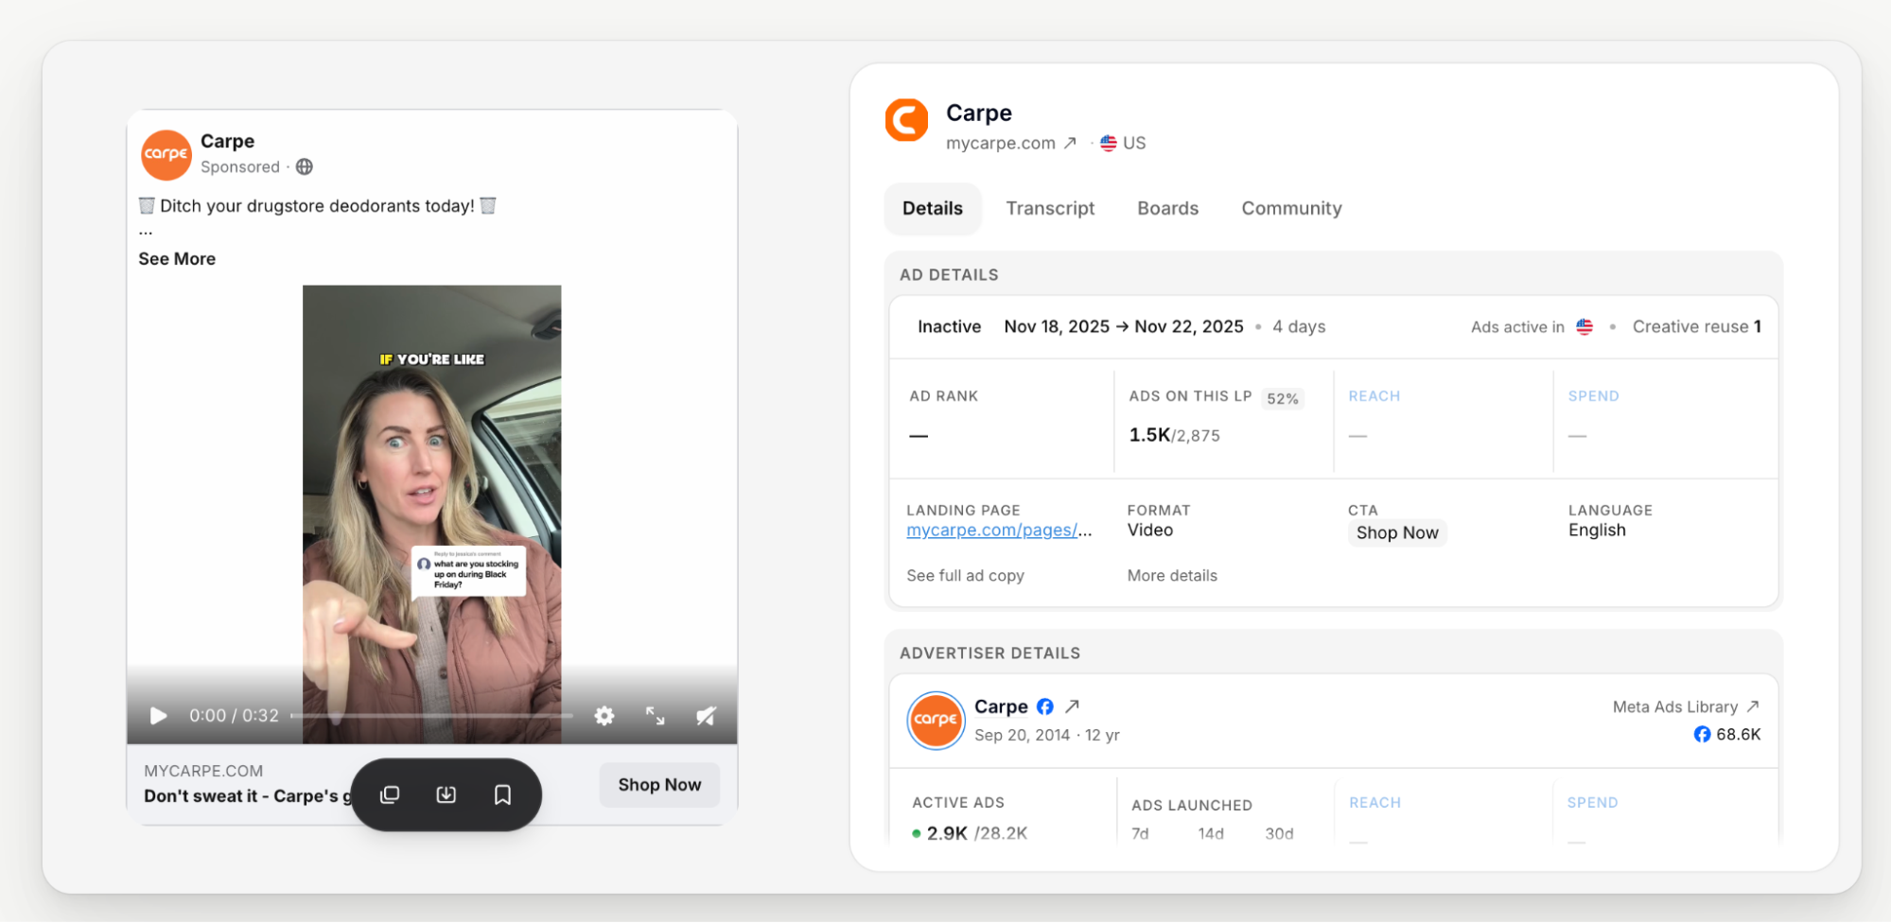
Task: Expand video to fullscreen
Action: [x=655, y=716]
